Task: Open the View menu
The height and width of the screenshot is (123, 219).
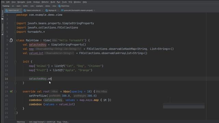Action: 14,2
